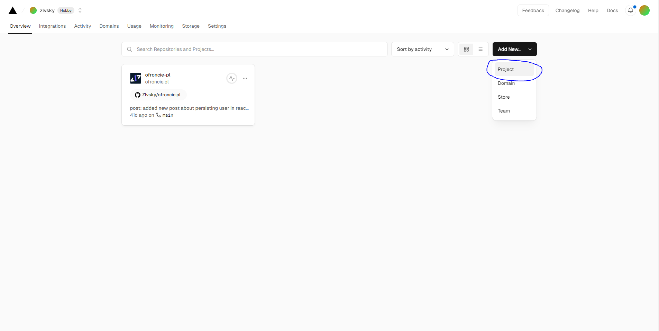Open the Zlvsky/ofroncie.pl GitHub repo link
The width and height of the screenshot is (659, 331).
pos(158,95)
